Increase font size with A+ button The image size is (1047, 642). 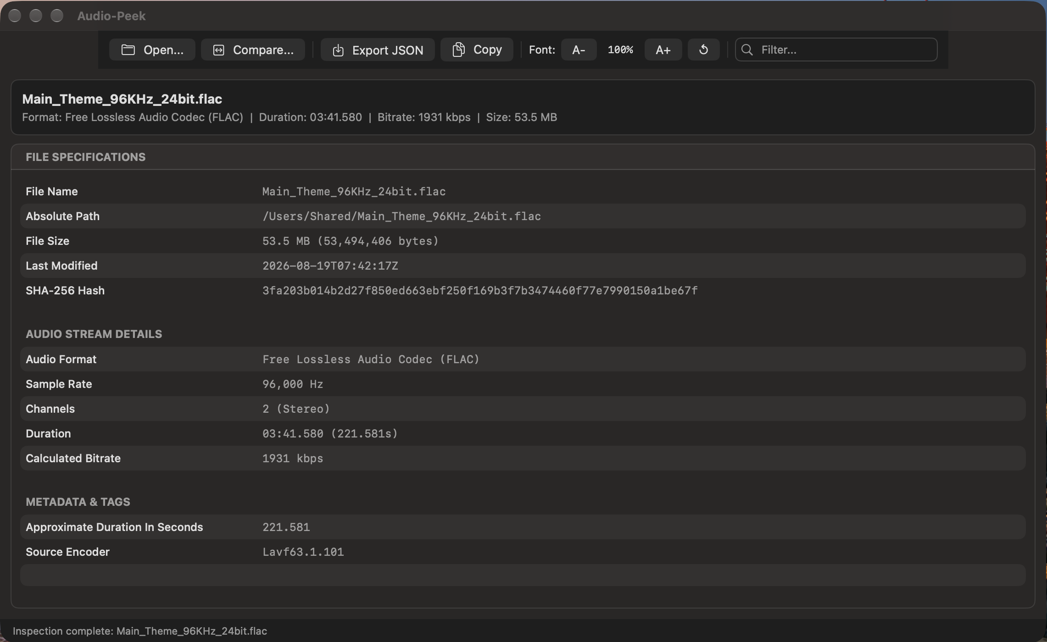(x=663, y=50)
